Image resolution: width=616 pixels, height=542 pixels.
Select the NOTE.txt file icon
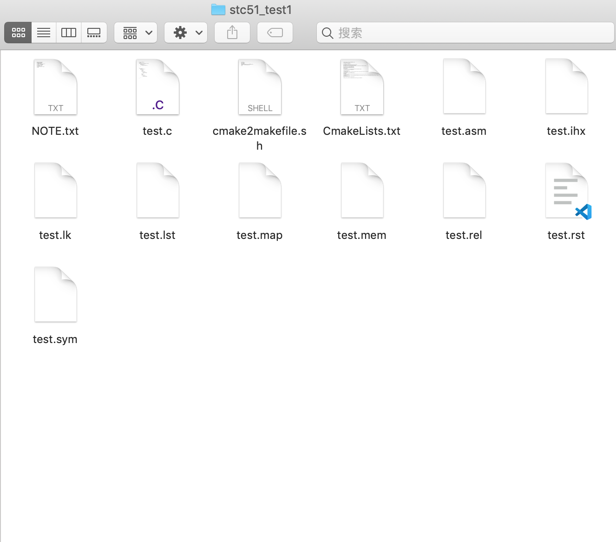[55, 87]
